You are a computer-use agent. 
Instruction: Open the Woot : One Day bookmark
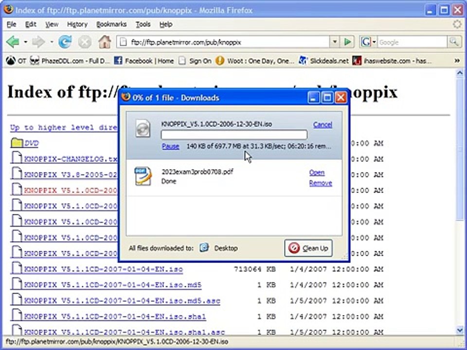[x=255, y=61]
